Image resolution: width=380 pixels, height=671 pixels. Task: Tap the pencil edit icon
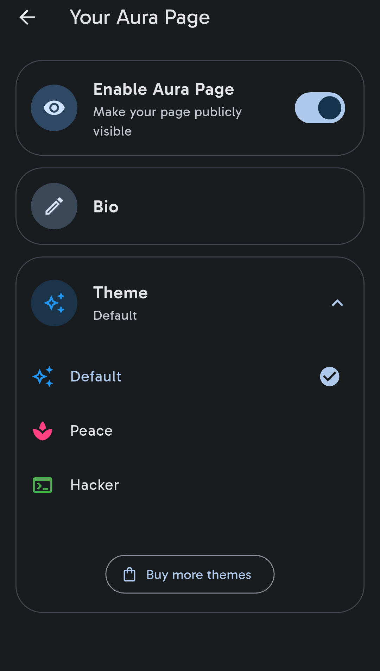click(54, 206)
